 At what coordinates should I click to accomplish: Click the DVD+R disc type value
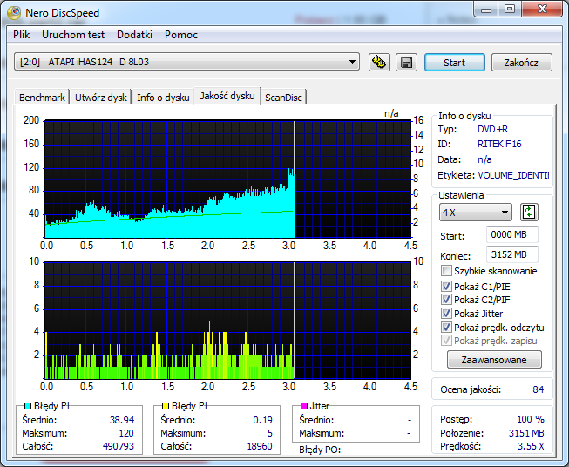pos(493,129)
